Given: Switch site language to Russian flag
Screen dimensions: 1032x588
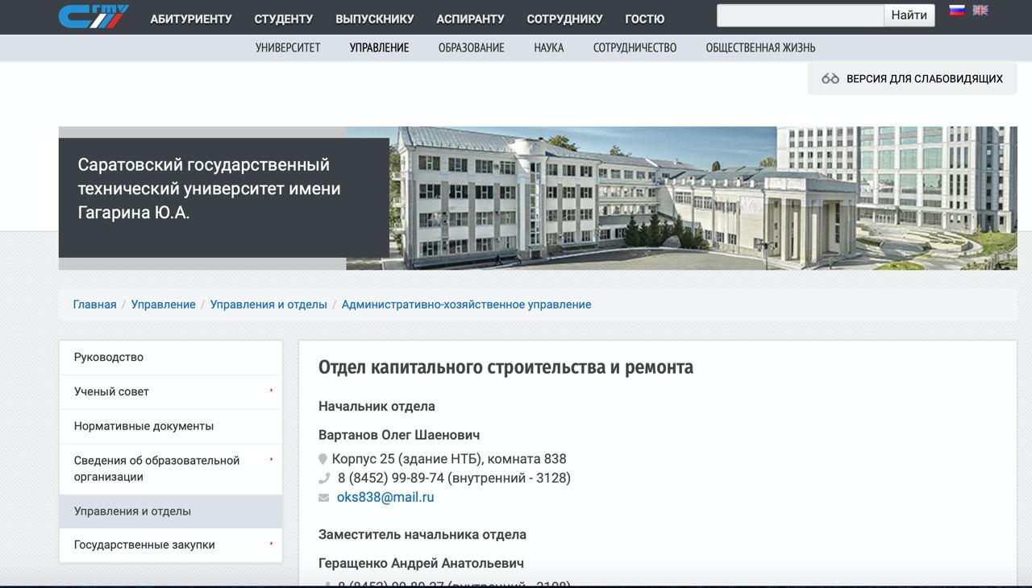Looking at the screenshot, I should click(957, 10).
